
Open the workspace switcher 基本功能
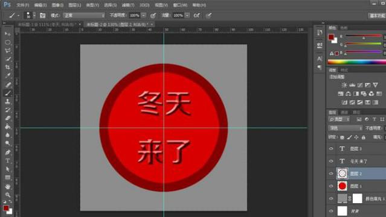click(x=377, y=16)
